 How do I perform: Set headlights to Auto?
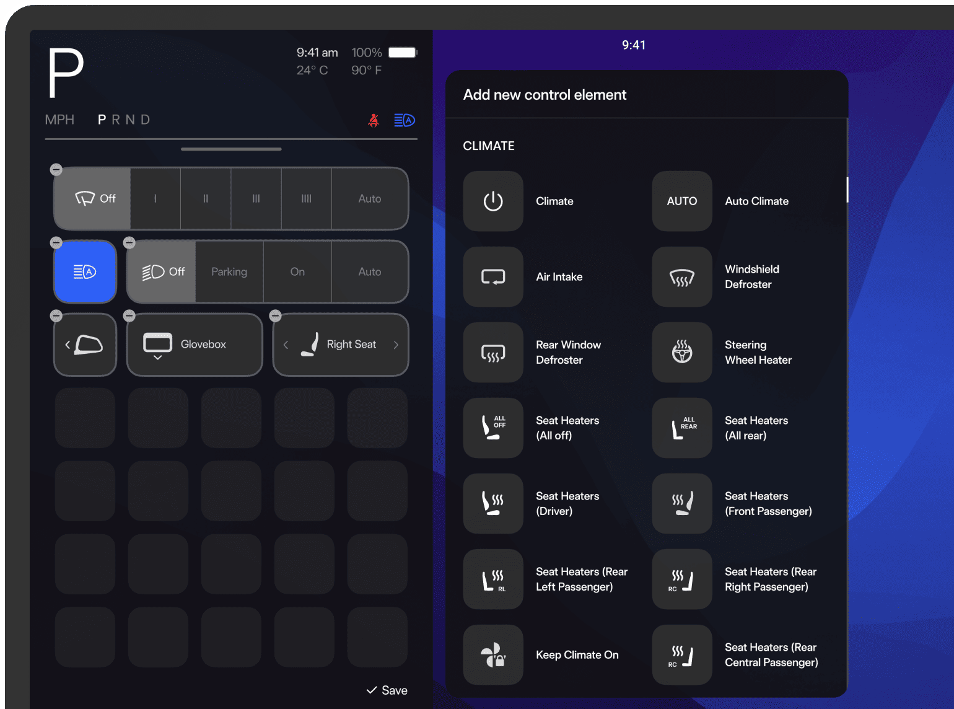tap(370, 271)
